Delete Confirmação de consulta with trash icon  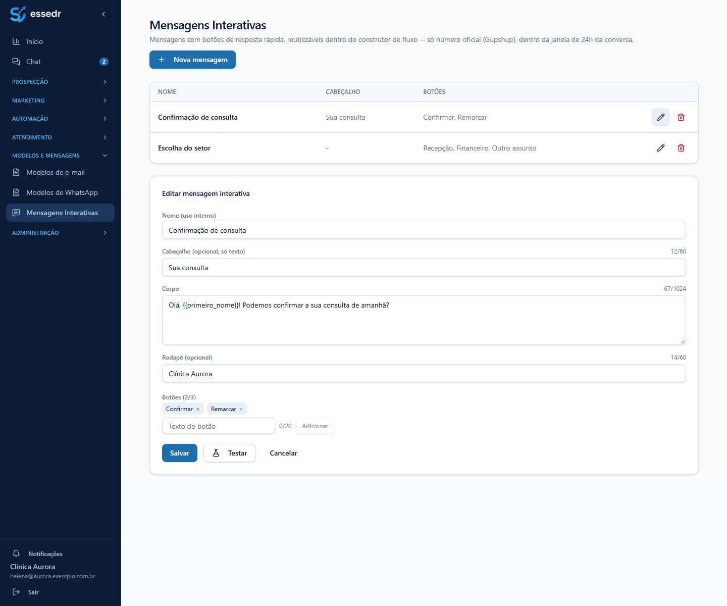click(x=681, y=117)
